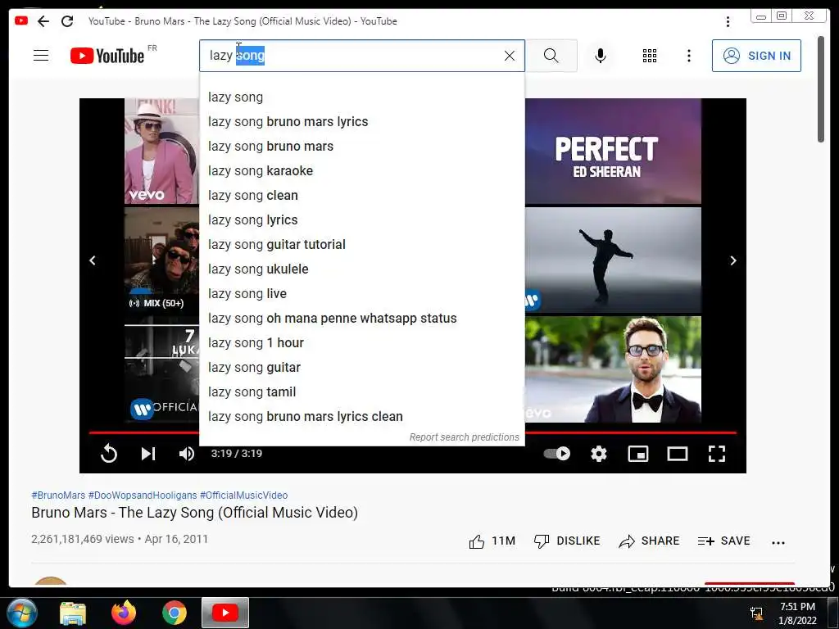Select 'oh mana penne whatsapp status' suggestion
The image size is (839, 629).
(361, 319)
